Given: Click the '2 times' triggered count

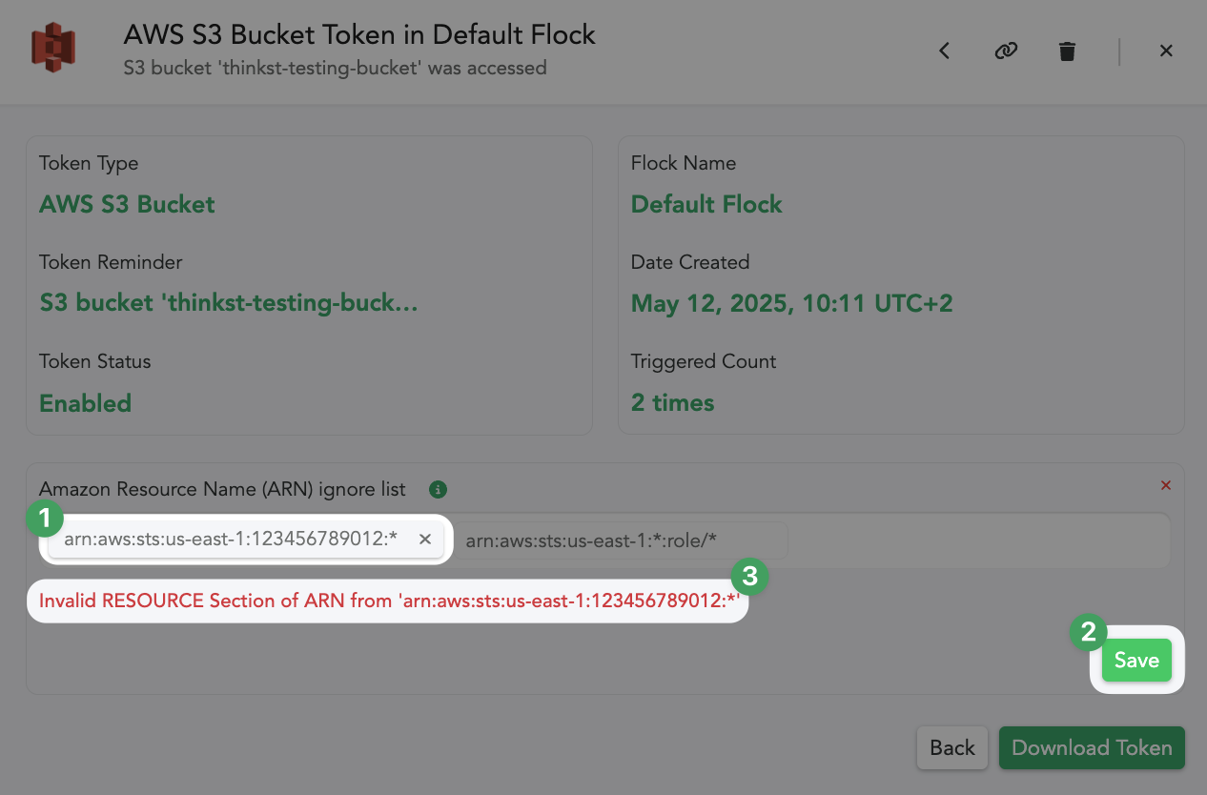Looking at the screenshot, I should point(672,402).
